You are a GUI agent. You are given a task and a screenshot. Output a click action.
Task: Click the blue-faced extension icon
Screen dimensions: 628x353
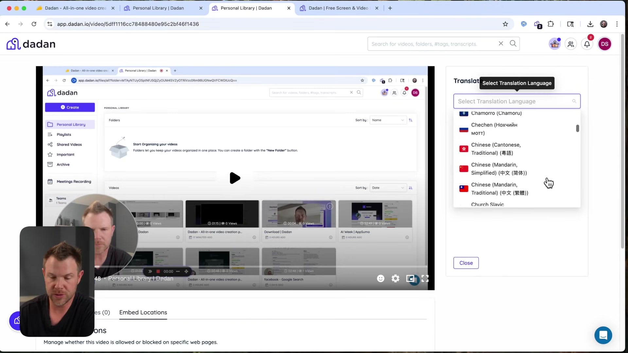tap(524, 24)
